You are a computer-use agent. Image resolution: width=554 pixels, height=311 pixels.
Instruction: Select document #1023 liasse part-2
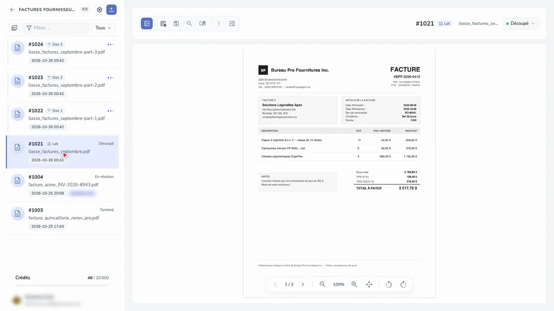62,86
